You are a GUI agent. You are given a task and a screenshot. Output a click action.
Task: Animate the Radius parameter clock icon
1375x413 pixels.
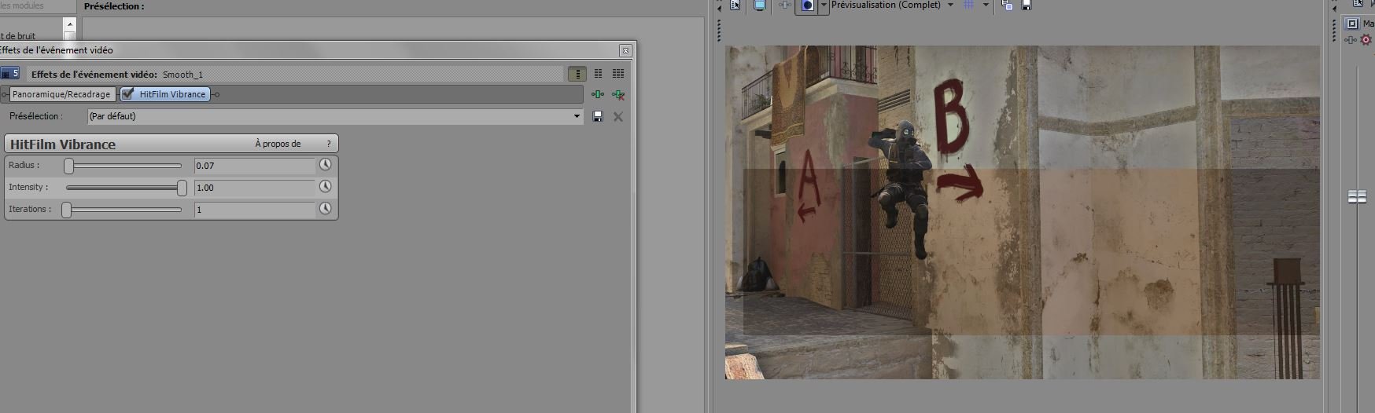pyautogui.click(x=325, y=165)
